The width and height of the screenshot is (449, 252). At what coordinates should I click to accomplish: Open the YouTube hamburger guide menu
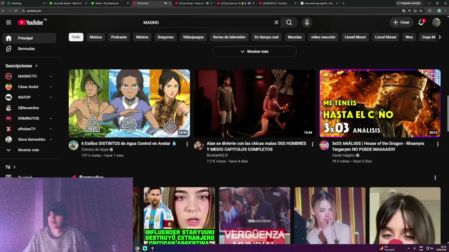click(8, 22)
